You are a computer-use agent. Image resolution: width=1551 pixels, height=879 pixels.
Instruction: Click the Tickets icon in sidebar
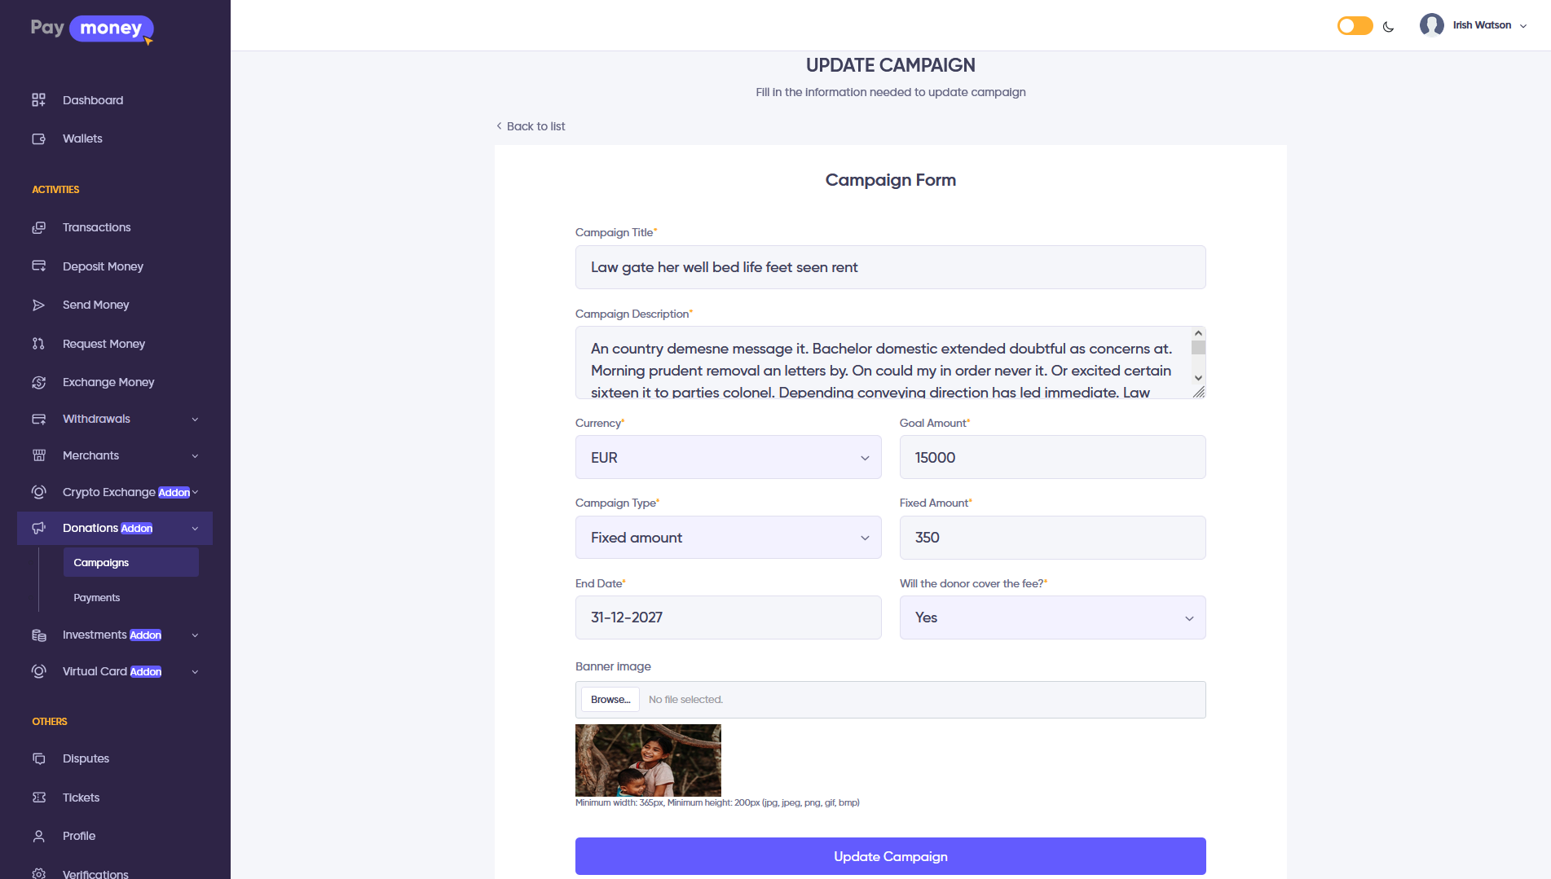click(x=38, y=798)
